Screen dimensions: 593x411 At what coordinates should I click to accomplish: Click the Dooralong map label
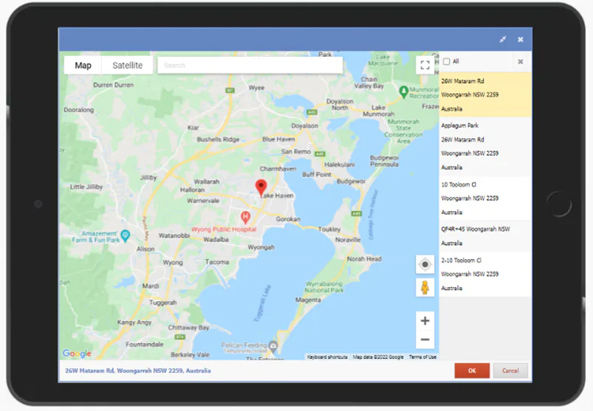tap(79, 110)
